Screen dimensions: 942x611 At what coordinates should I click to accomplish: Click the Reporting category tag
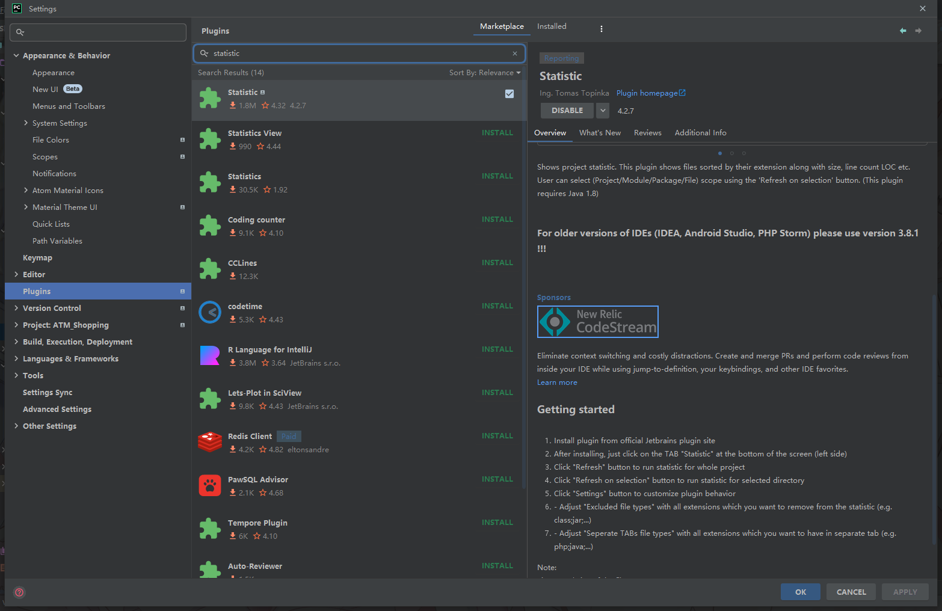[561, 58]
